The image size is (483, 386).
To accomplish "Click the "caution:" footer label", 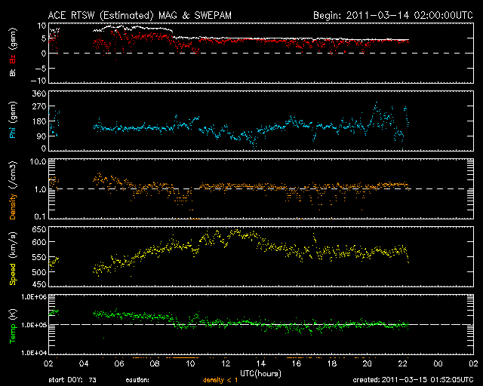I will (137, 380).
